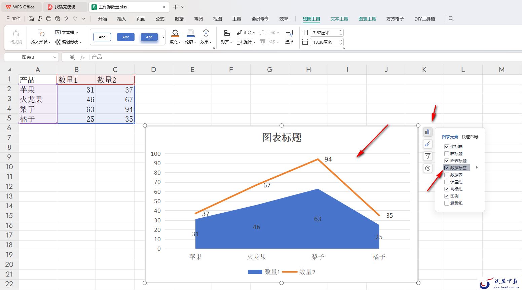This screenshot has height=290, width=522.
Task: Click the Redo arrow icon
Action: click(x=75, y=19)
